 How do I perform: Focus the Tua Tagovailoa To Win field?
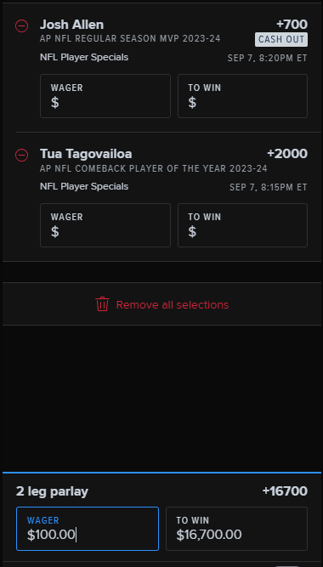(x=243, y=225)
